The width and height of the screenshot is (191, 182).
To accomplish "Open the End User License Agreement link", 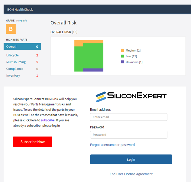I will click(131, 174).
